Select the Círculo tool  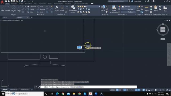click(13, 8)
